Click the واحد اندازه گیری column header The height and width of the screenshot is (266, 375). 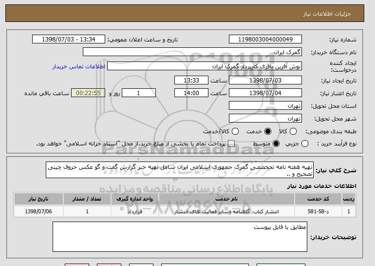pyautogui.click(x=134, y=199)
